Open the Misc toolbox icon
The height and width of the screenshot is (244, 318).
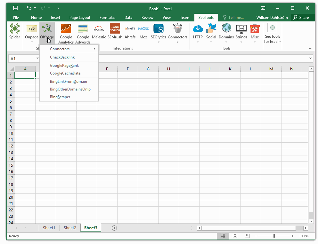pyautogui.click(x=255, y=28)
